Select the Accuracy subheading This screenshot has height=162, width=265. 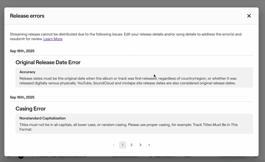coord(27,72)
